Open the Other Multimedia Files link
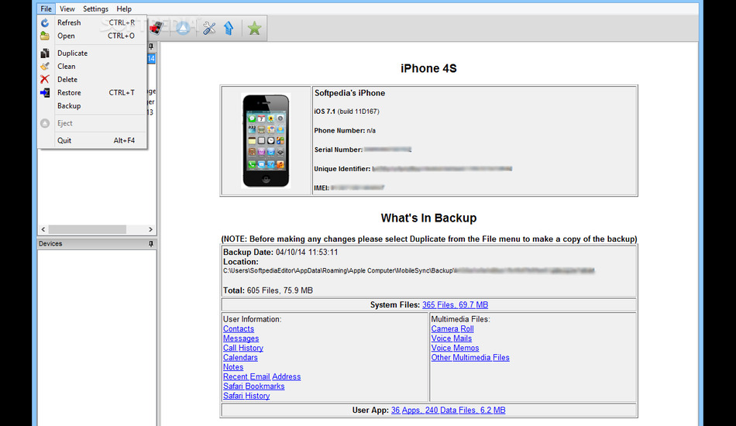Screen dimensions: 736x426 (x=470, y=358)
